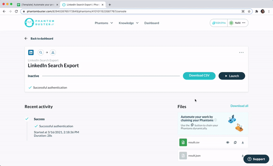The height and width of the screenshot is (166, 273).
Task: Bookmark the page with the star icon
Action: click(x=249, y=11)
